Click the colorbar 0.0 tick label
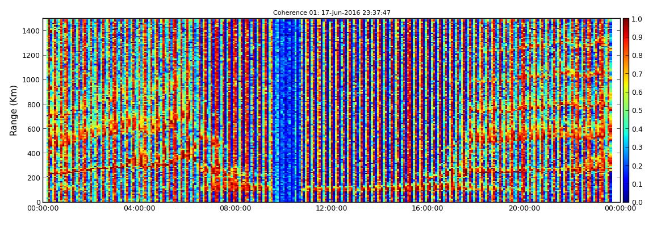Image resolution: width=653 pixels, height=231 pixels. pyautogui.click(x=637, y=202)
